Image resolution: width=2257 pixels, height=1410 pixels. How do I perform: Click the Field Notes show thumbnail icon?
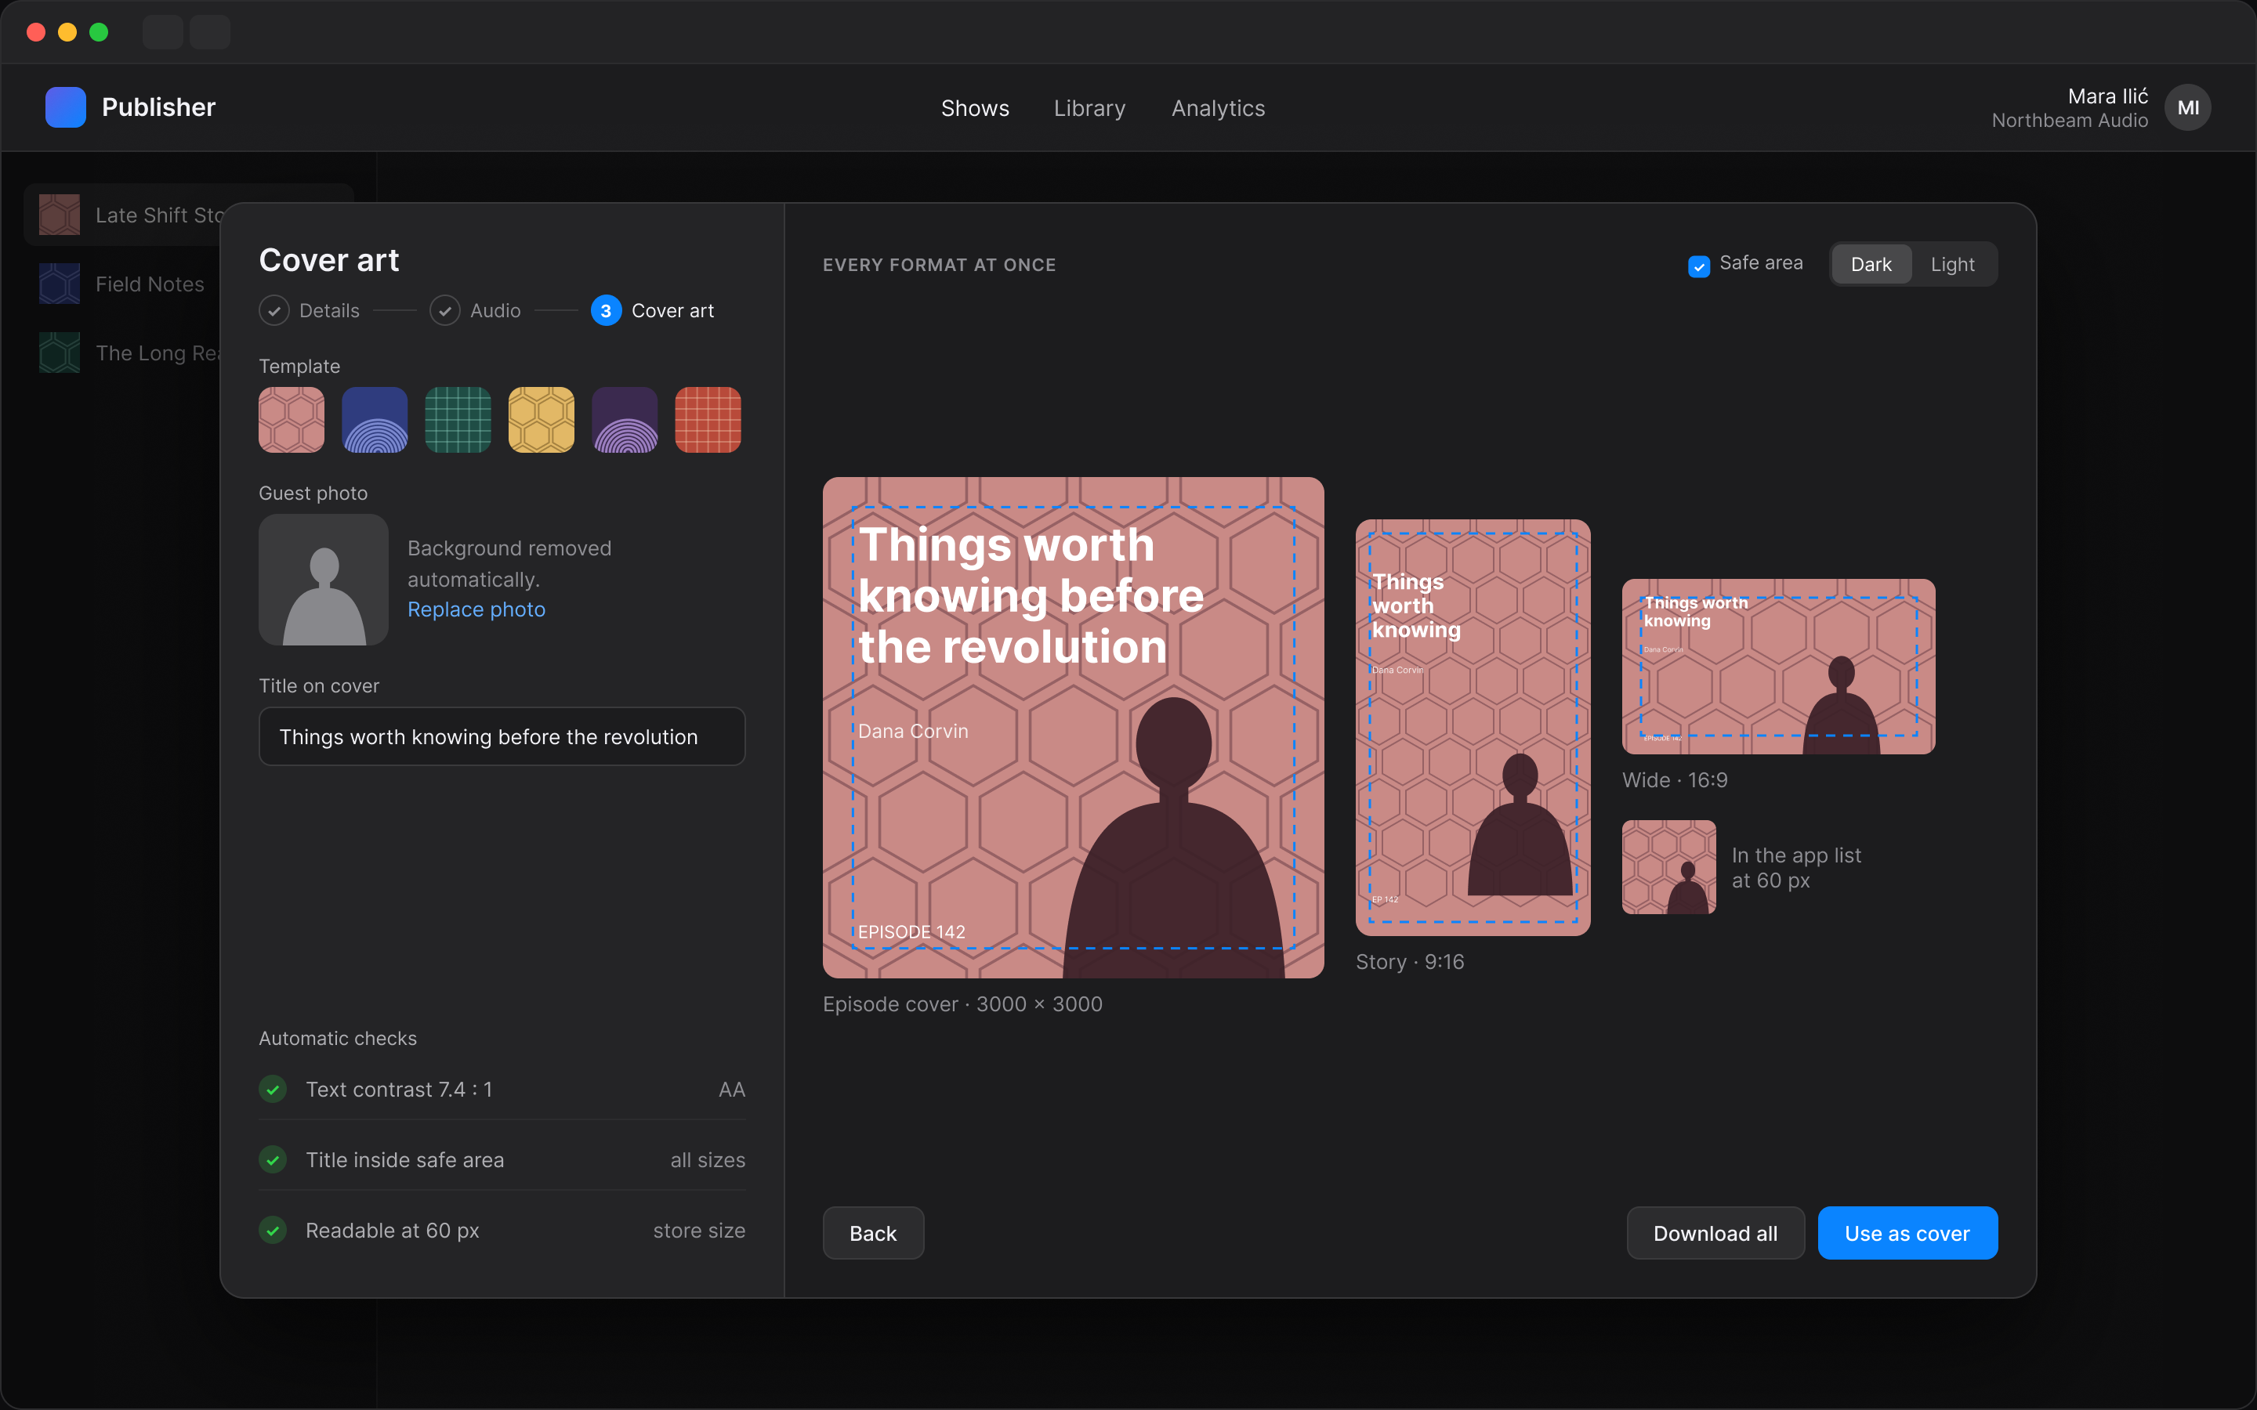(60, 284)
